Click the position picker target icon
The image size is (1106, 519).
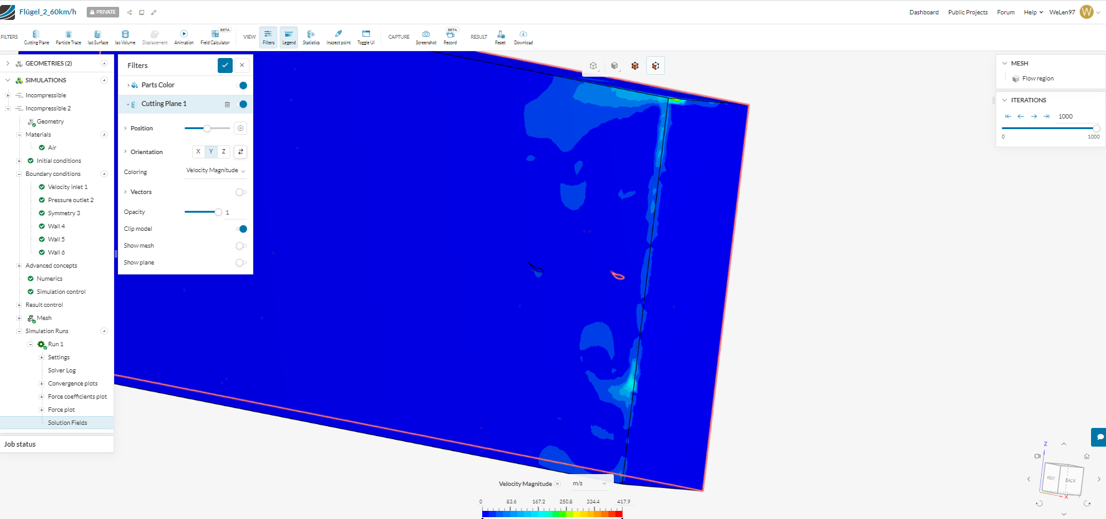pyautogui.click(x=241, y=129)
